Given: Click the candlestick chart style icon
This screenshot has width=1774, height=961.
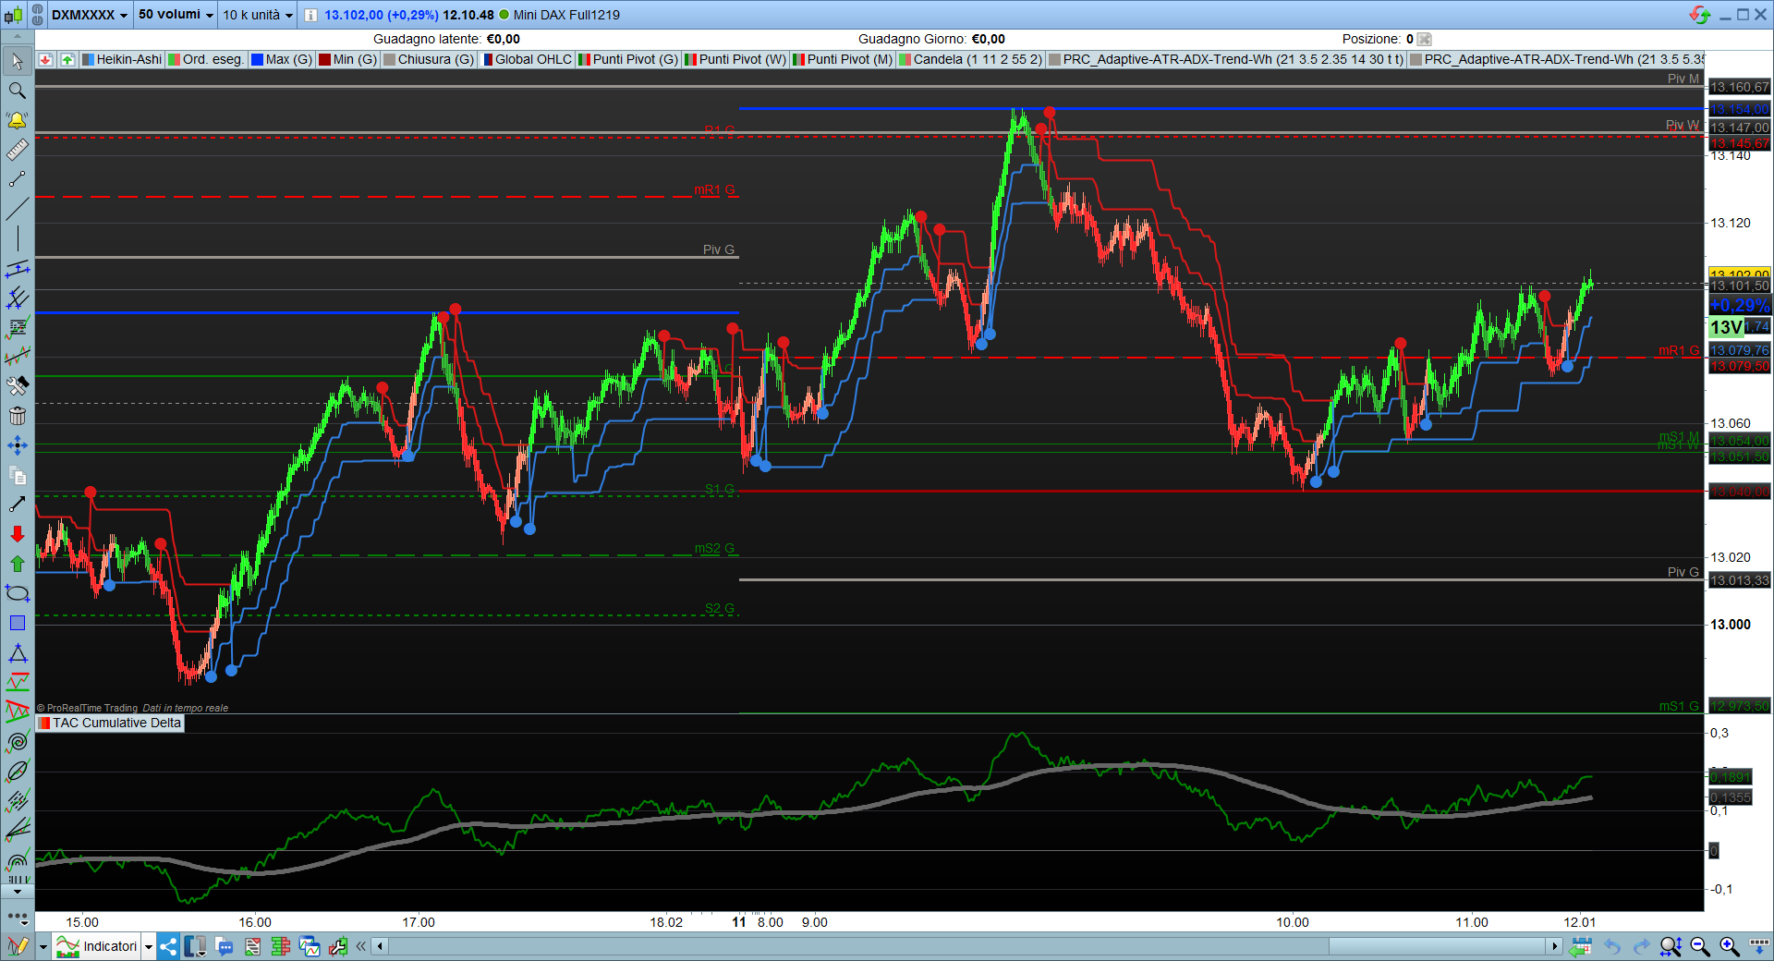Looking at the screenshot, I should [14, 15].
